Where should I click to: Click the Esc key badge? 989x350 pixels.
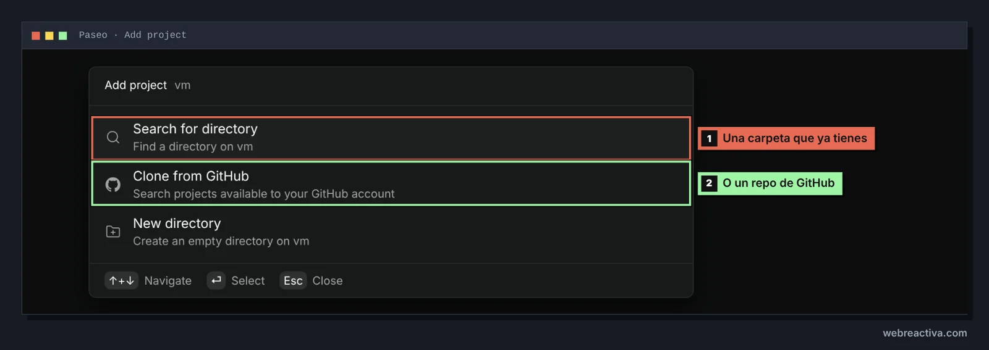[293, 281]
